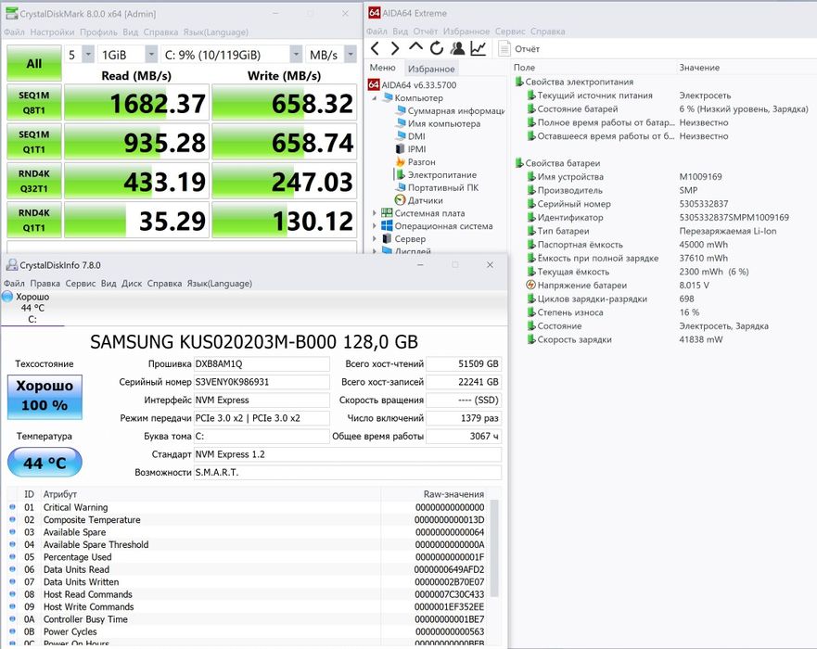The image size is (817, 649).
Task: Open Отчёт menu in AIDA64 menu bar
Action: pyautogui.click(x=425, y=32)
